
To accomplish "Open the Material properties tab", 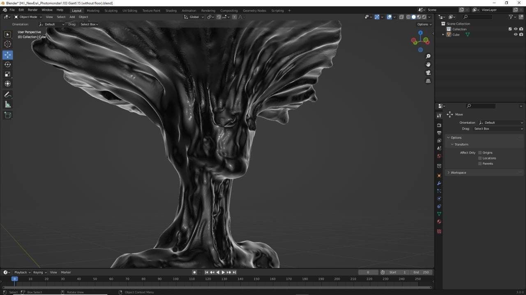I will [x=439, y=222].
